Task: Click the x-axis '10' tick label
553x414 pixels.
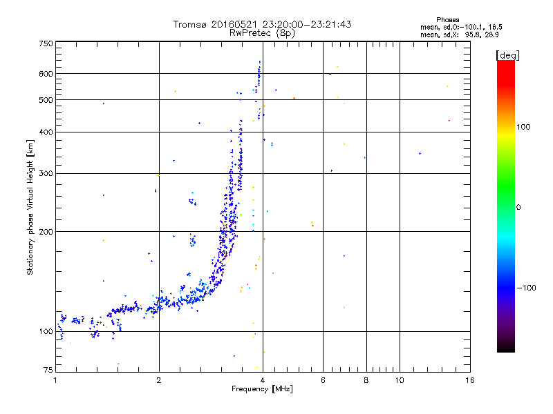Action: 400,380
